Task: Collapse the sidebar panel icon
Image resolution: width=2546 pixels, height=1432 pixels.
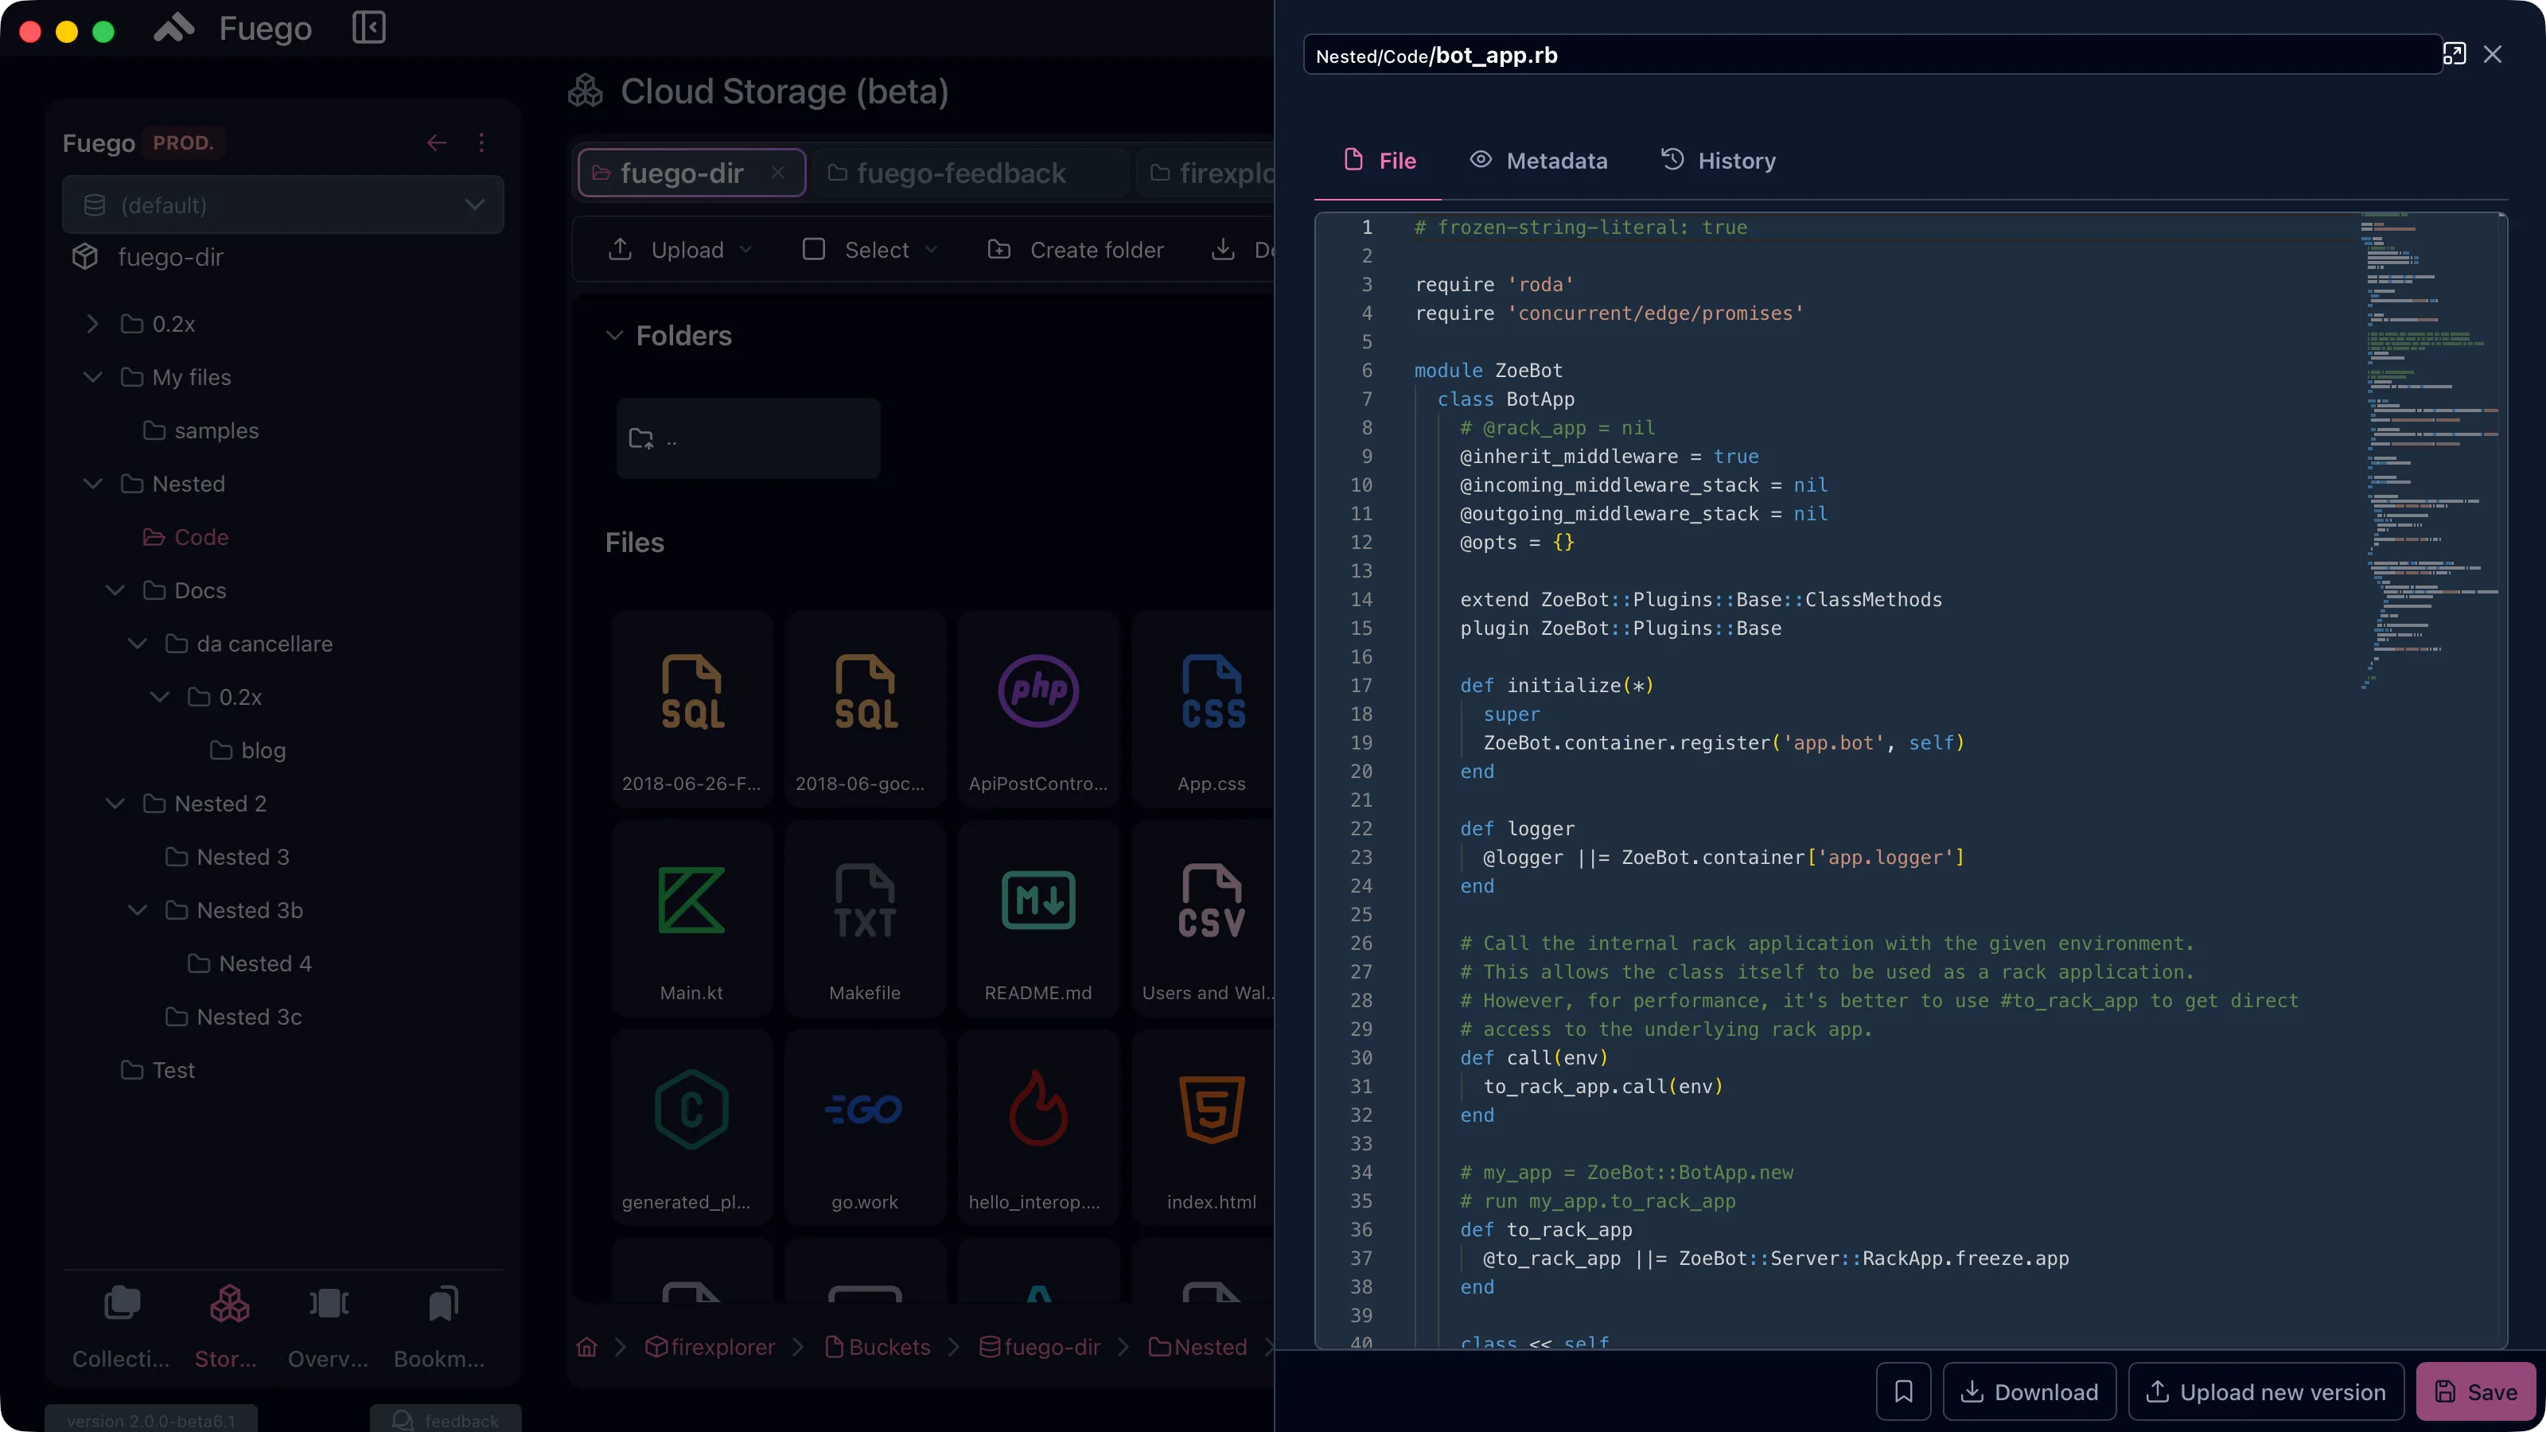Action: coord(368,28)
